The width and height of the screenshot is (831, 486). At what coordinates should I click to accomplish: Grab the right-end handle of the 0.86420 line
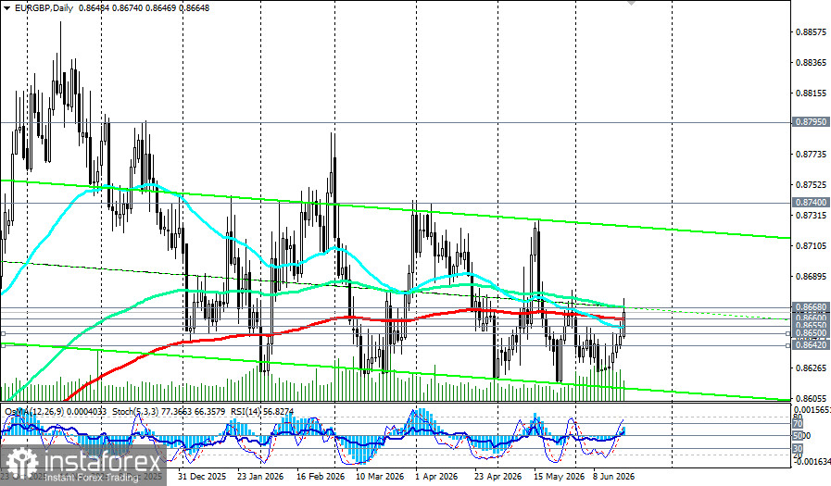[787, 344]
